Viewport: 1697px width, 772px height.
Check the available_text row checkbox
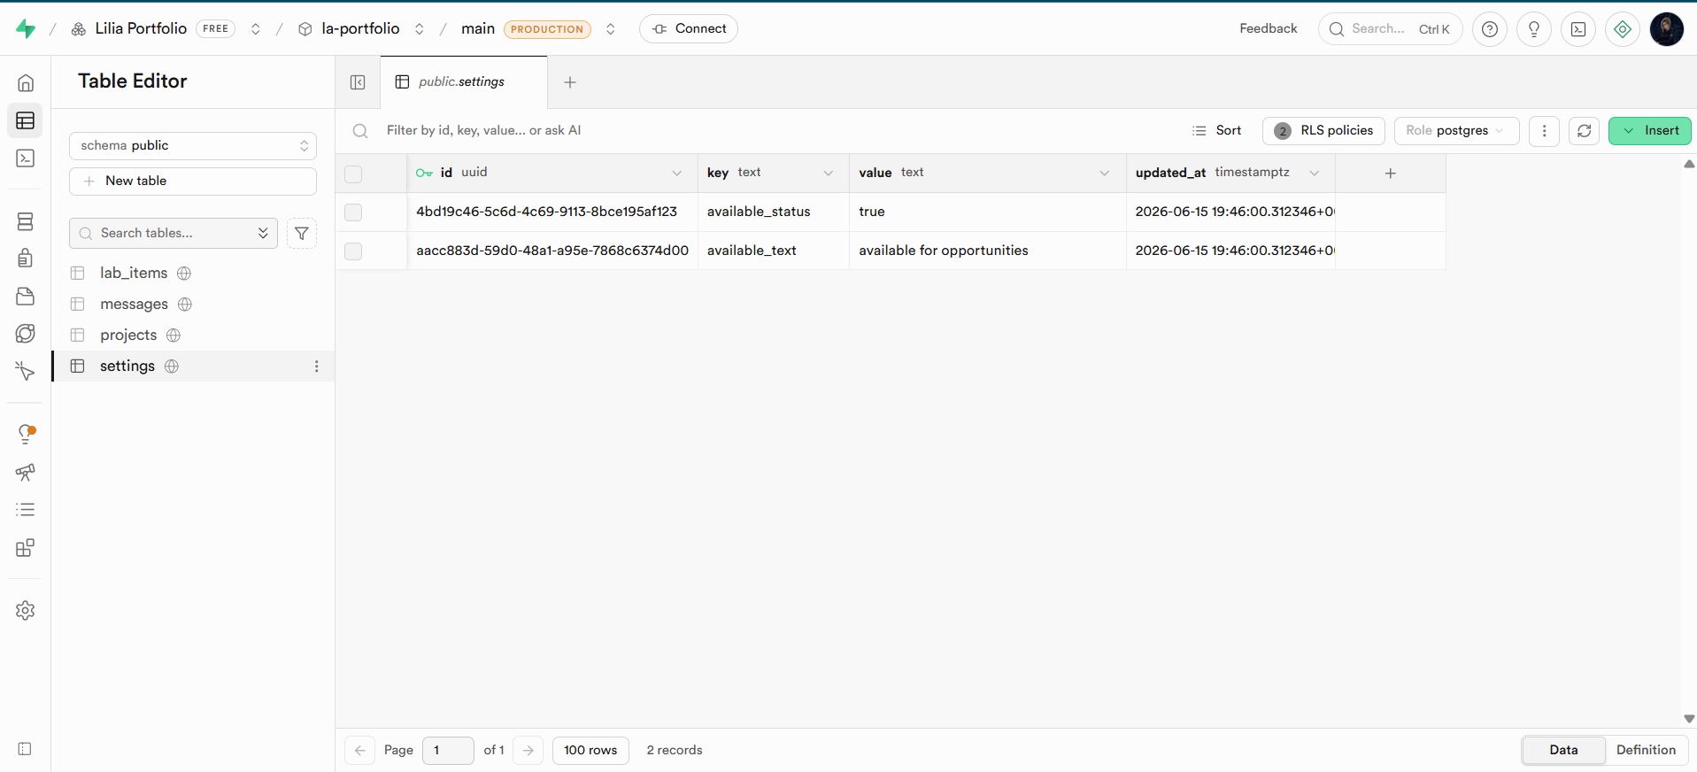(x=353, y=251)
